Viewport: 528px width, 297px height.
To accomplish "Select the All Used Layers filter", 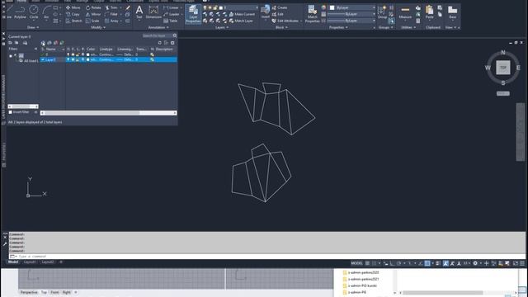I will pyautogui.click(x=29, y=61).
